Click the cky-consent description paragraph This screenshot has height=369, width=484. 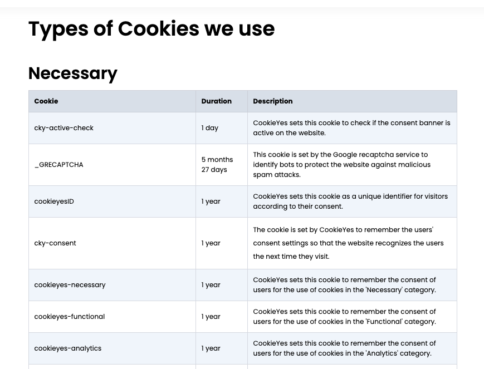(x=348, y=243)
